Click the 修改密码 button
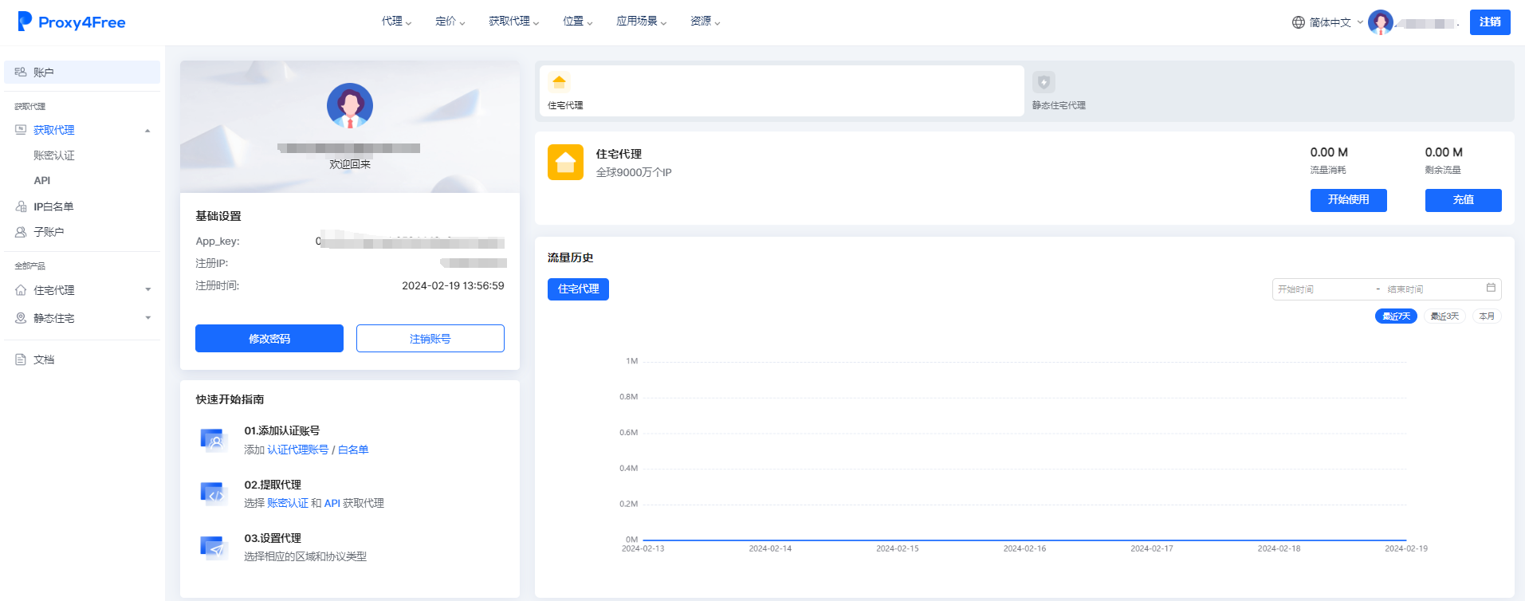The width and height of the screenshot is (1525, 601). pyautogui.click(x=269, y=339)
